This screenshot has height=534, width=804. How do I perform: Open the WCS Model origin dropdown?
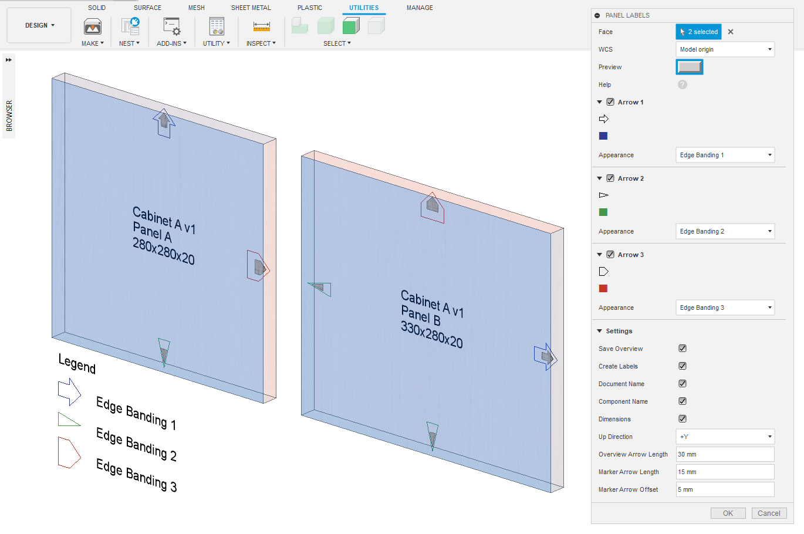coord(725,49)
